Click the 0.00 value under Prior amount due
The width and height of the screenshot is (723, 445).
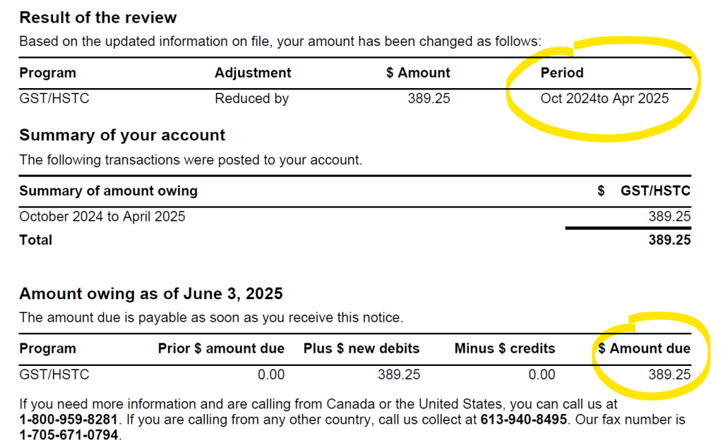[x=271, y=374]
